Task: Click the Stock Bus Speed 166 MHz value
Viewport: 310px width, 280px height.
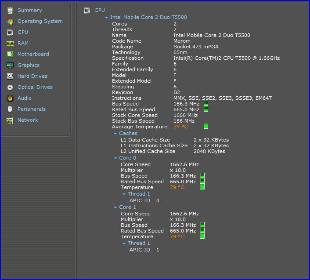Action: [x=184, y=121]
